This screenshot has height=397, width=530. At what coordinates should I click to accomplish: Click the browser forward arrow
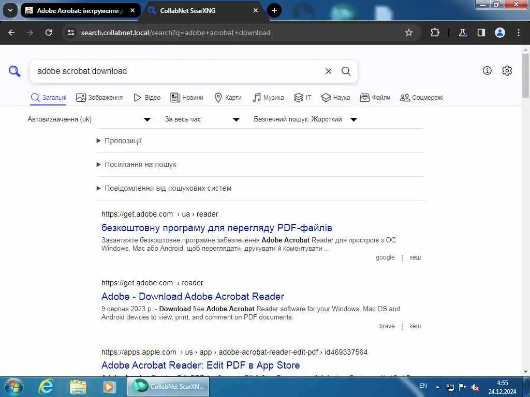point(30,33)
